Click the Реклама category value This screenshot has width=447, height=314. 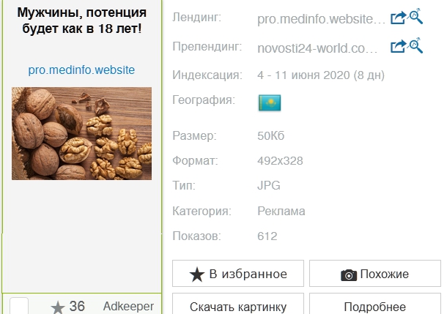click(281, 212)
